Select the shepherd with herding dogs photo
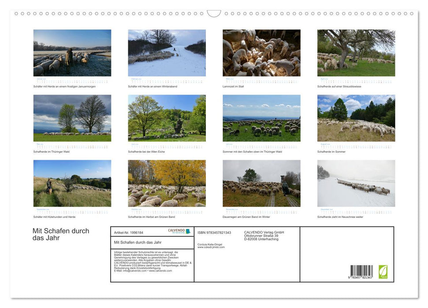The height and width of the screenshot is (308, 428). tap(72, 183)
